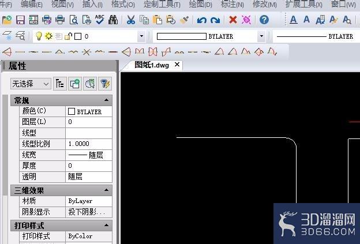The height and width of the screenshot is (244, 360).
Task: Click the Print Preview icon
Action: click(x=73, y=20)
